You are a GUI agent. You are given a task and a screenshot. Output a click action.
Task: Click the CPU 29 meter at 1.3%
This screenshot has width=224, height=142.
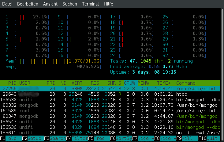pos(185,39)
